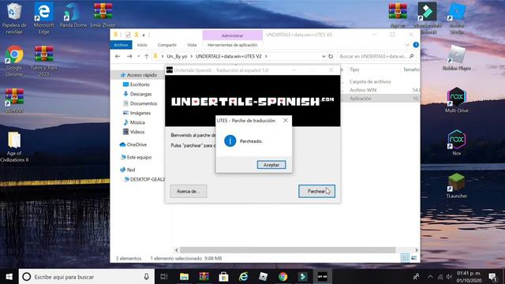The width and height of the screenshot is (505, 284).
Task: Click the horizontal scrollbar in file list
Action: (x=287, y=250)
